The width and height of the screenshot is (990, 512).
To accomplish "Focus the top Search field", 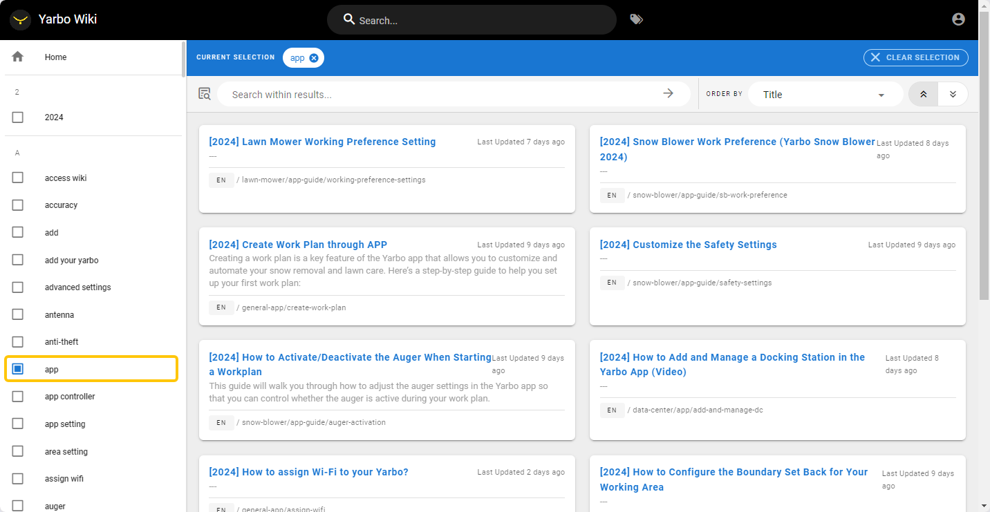I will (471, 20).
